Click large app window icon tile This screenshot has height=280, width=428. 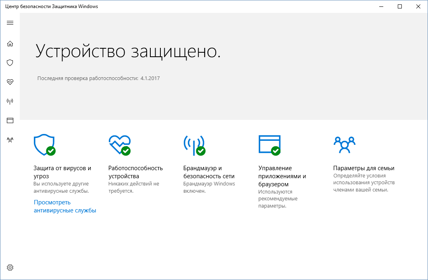coord(269,145)
